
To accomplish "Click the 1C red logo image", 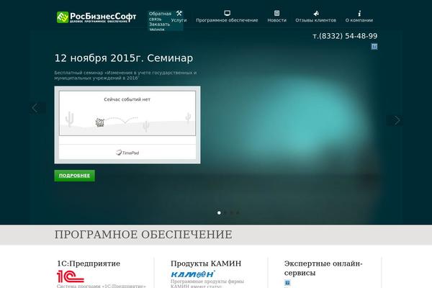I will [71, 276].
